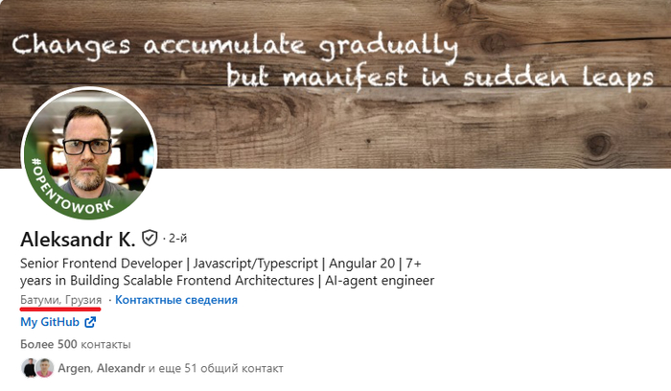Screen dimensions: 671x391
Task: Click the name Argen in mutual contacts
Action: pos(74,368)
